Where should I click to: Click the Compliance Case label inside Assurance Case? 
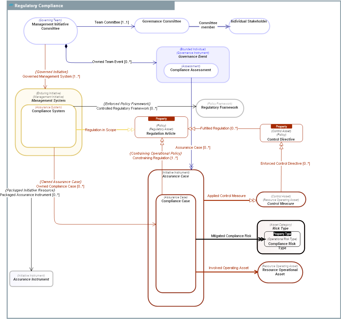176,201
